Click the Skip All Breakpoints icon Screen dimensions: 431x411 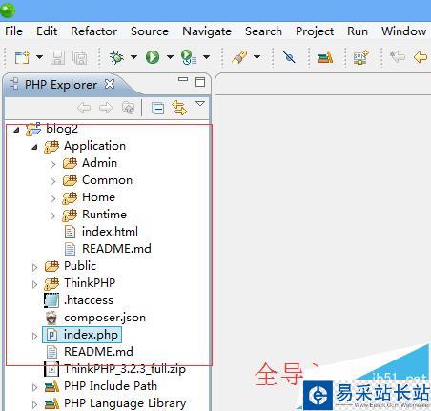[x=289, y=57]
